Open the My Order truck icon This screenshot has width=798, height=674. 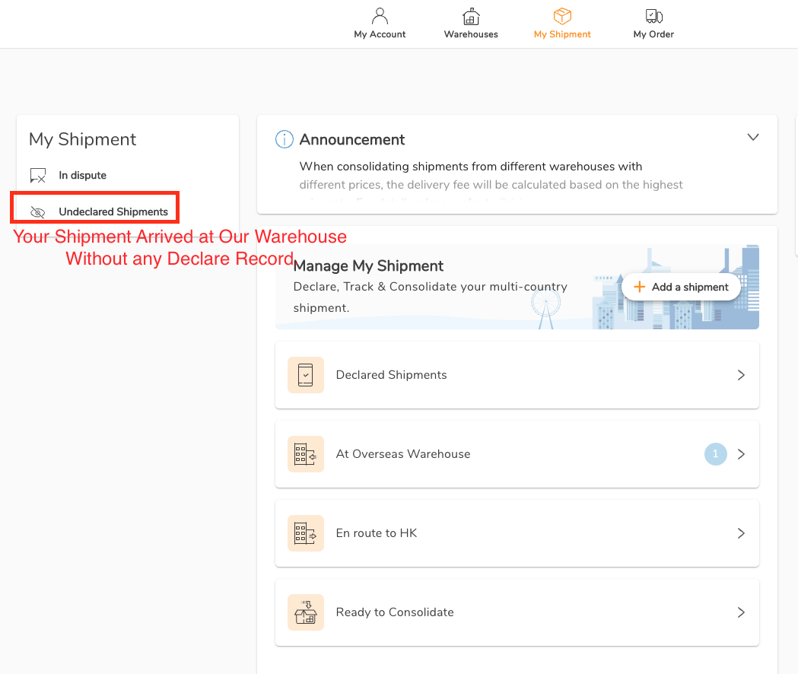click(x=653, y=16)
